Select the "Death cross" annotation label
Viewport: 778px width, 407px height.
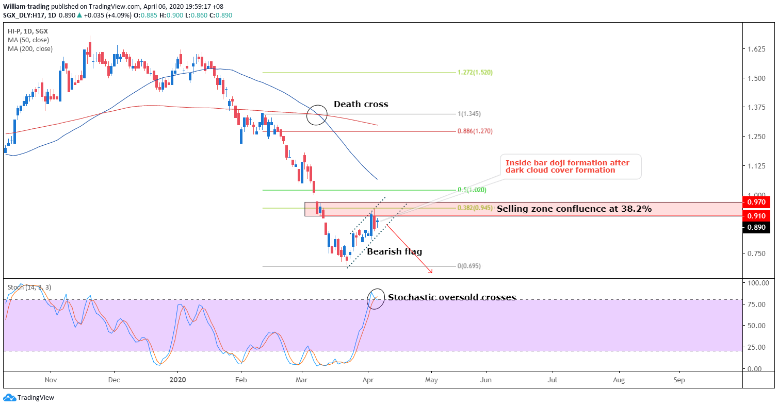coord(361,104)
